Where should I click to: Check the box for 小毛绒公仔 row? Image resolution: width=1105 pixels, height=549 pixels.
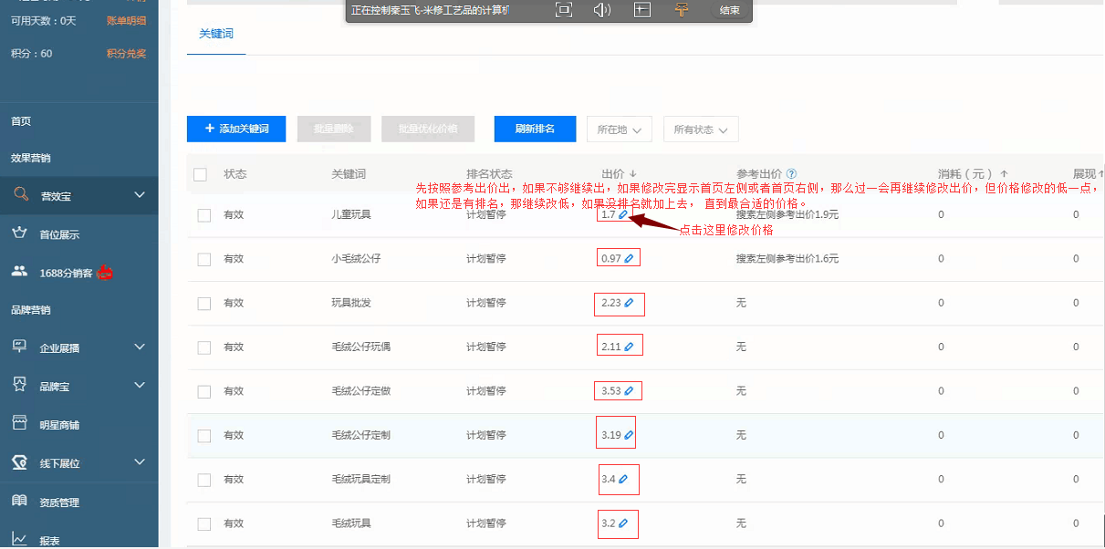tap(203, 259)
